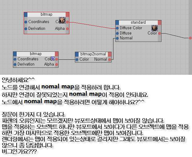The height and width of the screenshot is (157, 192).
Task: Click the Alpha output port on the red-outlined bitmap node
Action: point(67,29)
